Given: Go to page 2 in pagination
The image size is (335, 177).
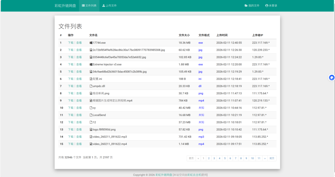Looking at the screenshot, I should click(209, 158).
